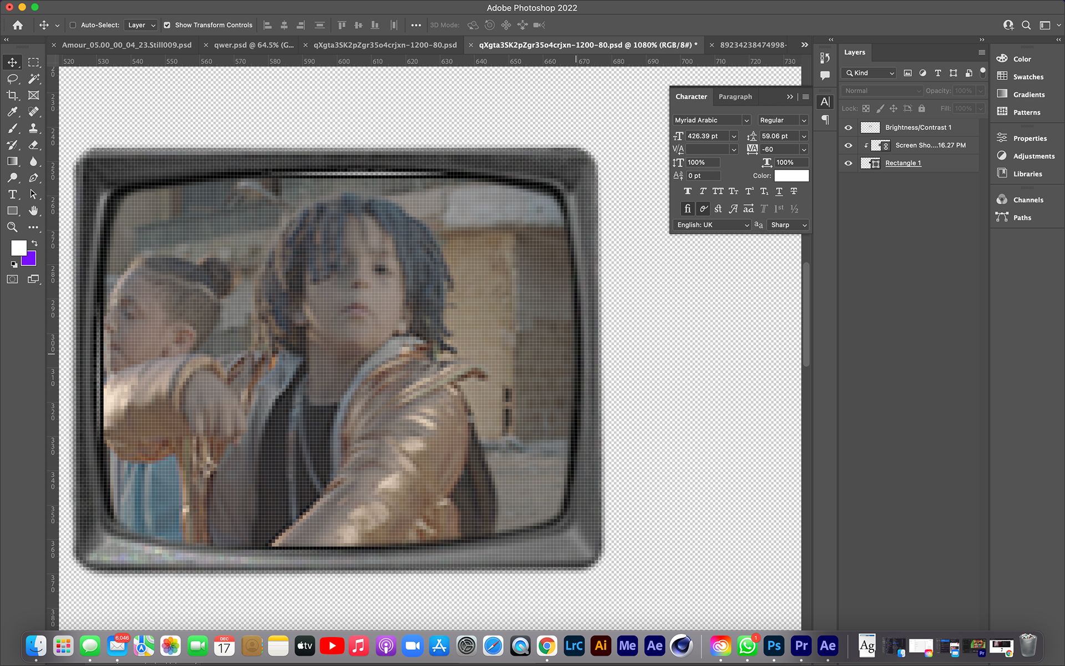1065x666 pixels.
Task: Select the Brush tool
Action: [12, 128]
